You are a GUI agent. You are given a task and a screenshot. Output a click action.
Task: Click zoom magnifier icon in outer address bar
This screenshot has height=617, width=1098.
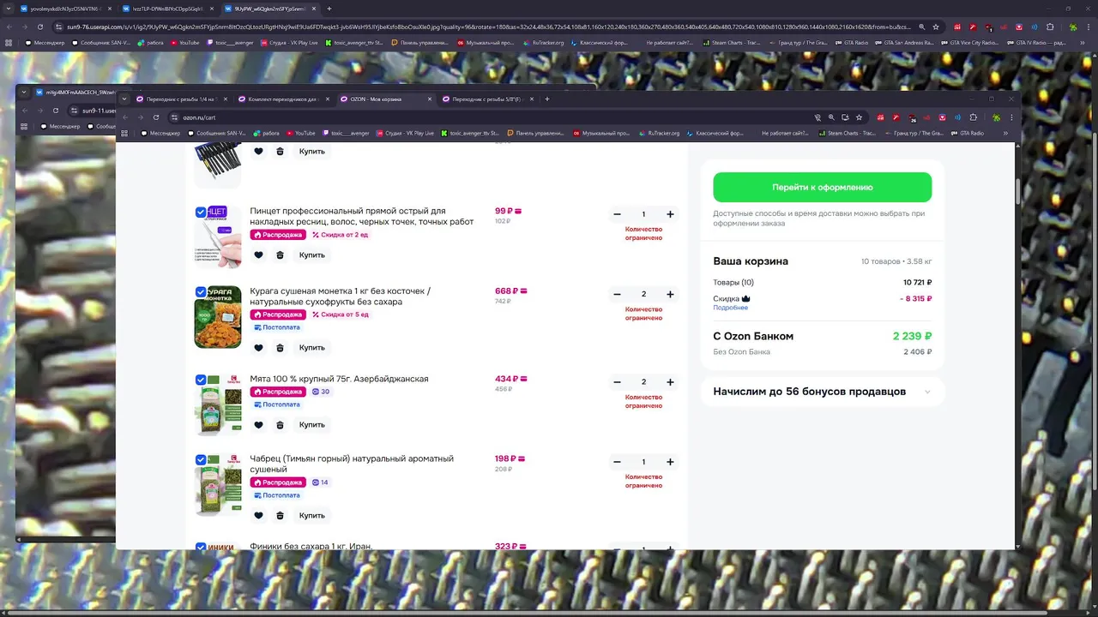coord(921,27)
